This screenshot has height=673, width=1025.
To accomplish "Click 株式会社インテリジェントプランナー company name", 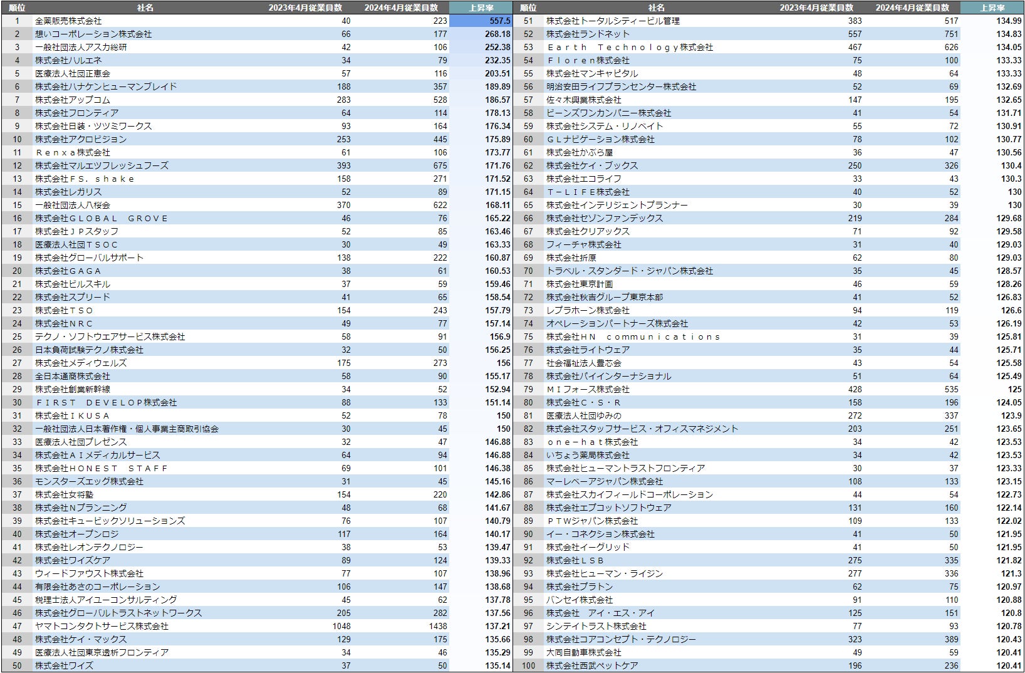I will (x=617, y=205).
